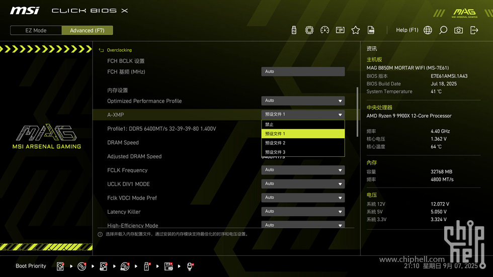Click the Overclocking breadcrumb link
Screen dimensions: 493x277
(x=119, y=50)
